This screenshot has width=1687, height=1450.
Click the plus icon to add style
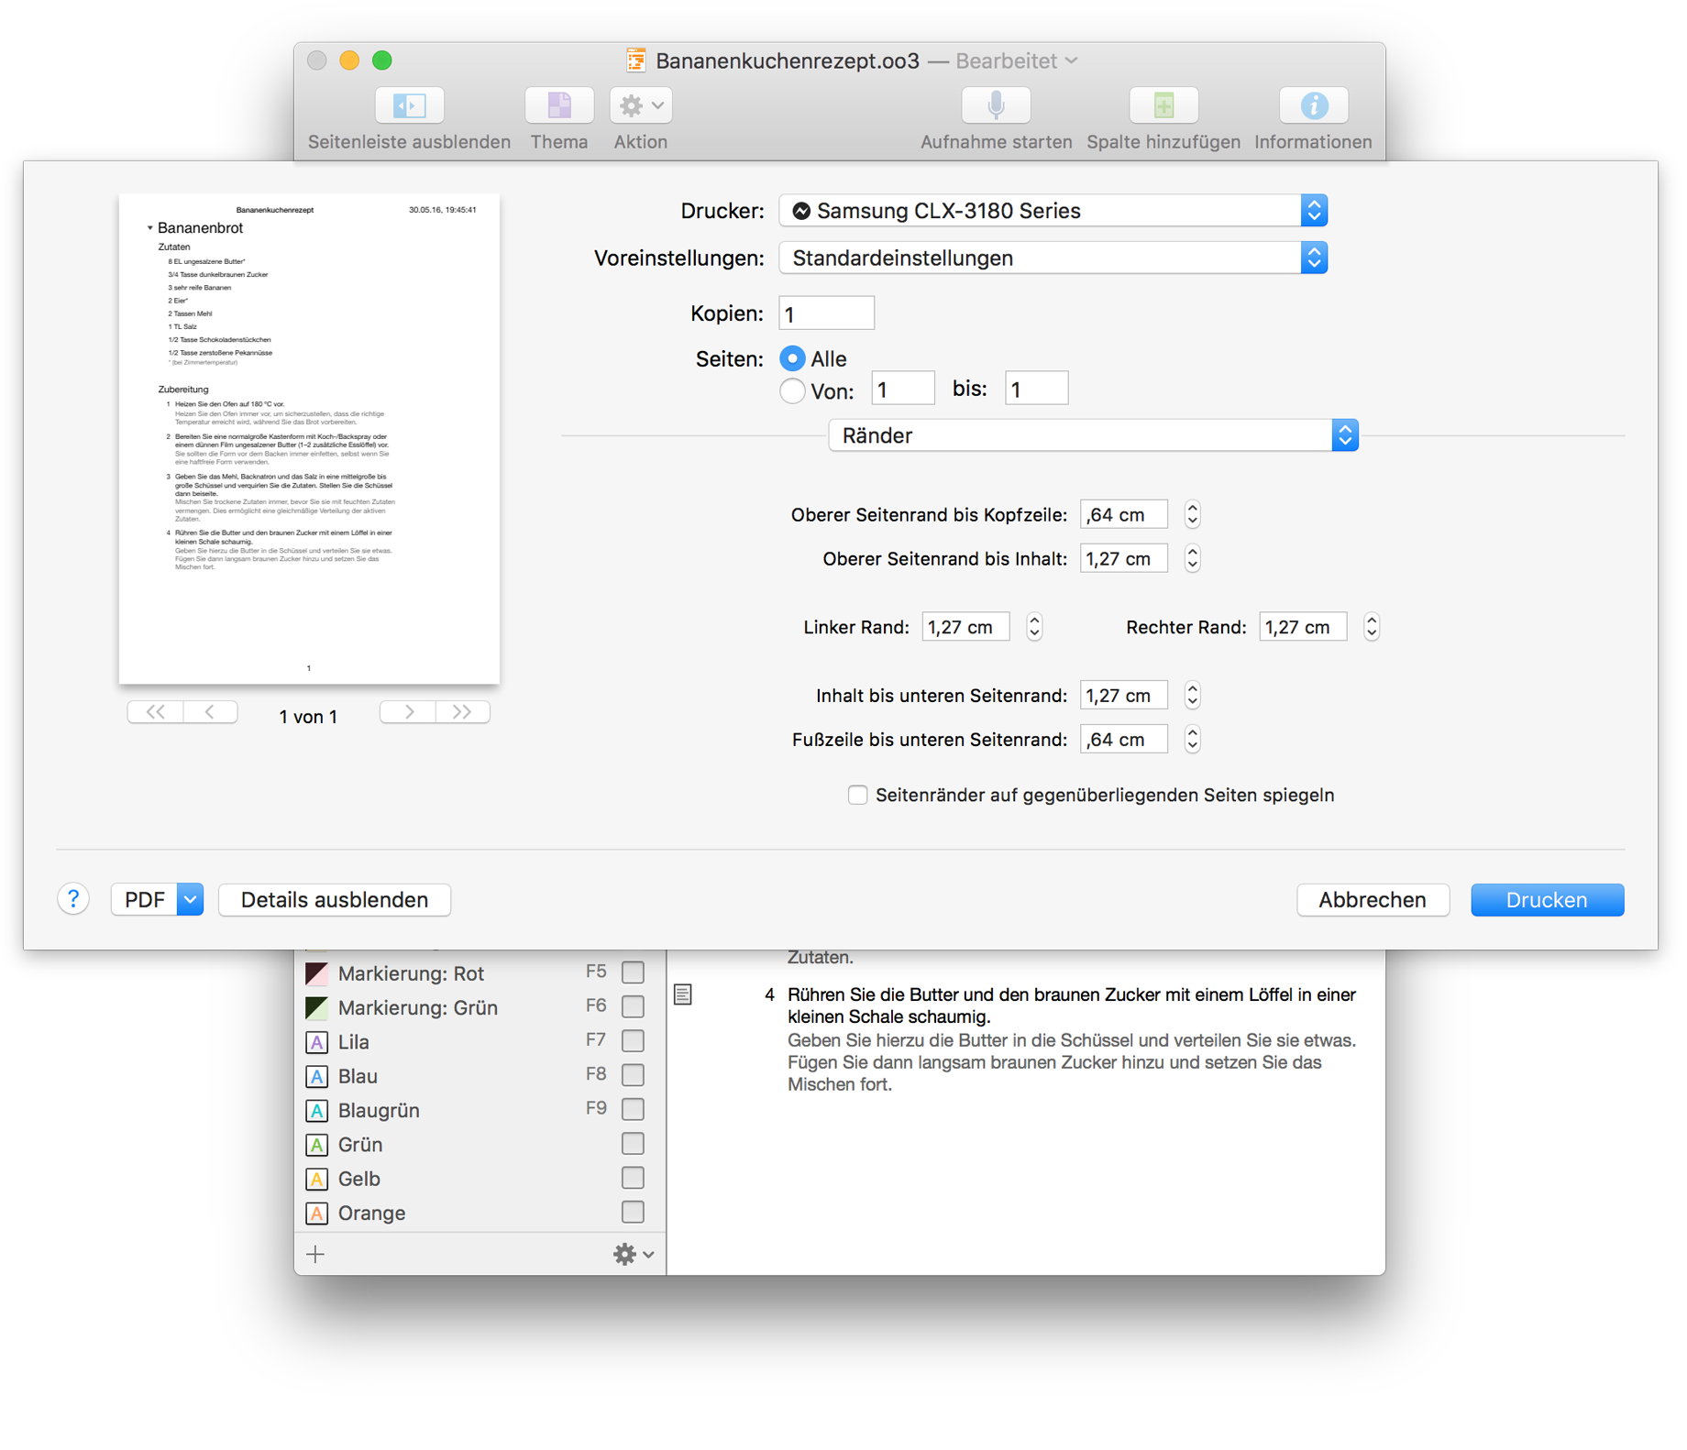click(315, 1255)
